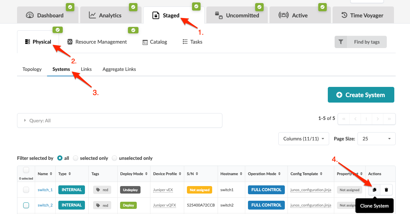The height and width of the screenshot is (214, 410).
Task: Sort the table by the S/N column
Action: 197,174
